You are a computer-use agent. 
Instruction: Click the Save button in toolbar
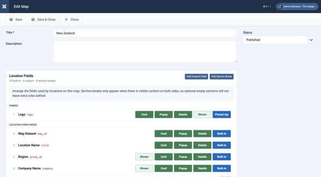point(16,19)
